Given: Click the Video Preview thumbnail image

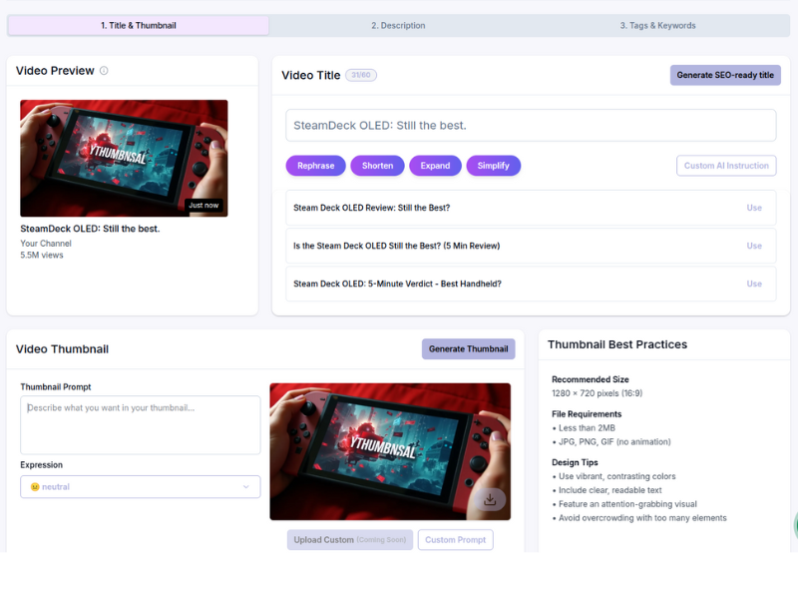Looking at the screenshot, I should [124, 159].
